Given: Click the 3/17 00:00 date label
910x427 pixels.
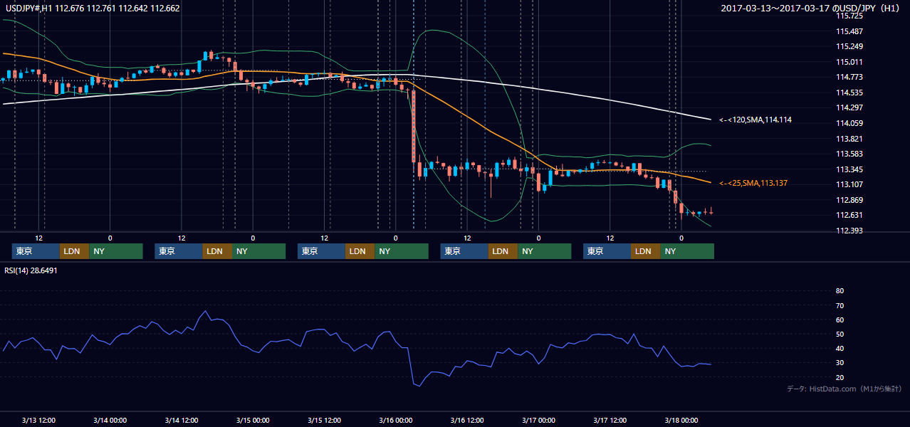Looking at the screenshot, I should click(x=538, y=420).
